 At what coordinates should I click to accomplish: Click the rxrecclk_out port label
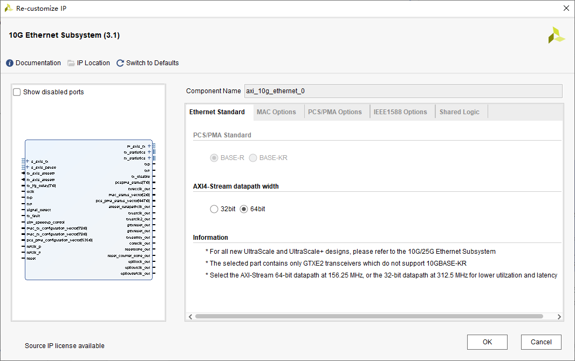[139, 189]
